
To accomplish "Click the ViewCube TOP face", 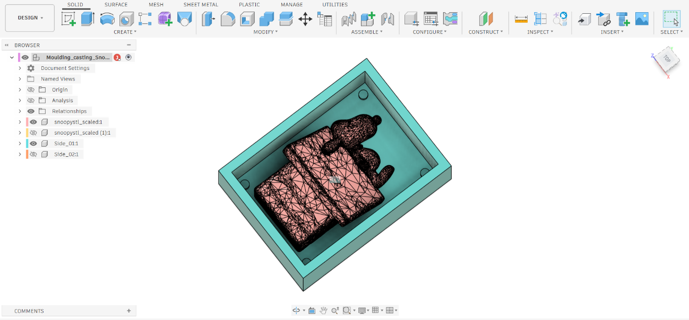I will pos(667,59).
